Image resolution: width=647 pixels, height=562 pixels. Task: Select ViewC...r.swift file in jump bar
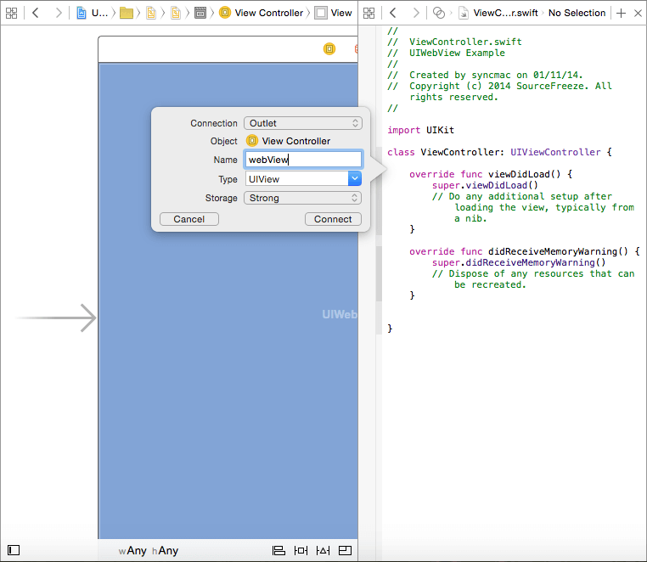[498, 14]
